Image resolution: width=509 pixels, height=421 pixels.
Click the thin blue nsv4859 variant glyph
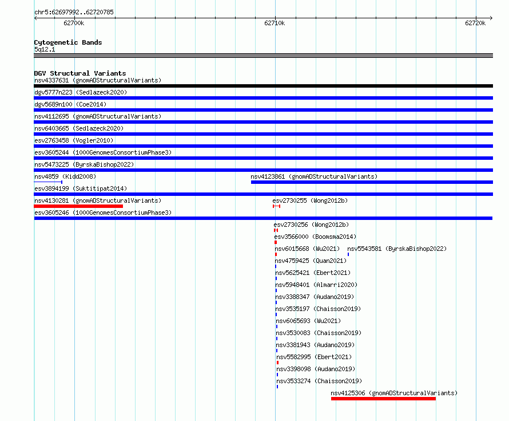[x=48, y=182]
